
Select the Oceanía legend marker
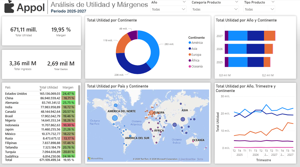pyautogui.click(x=190, y=66)
